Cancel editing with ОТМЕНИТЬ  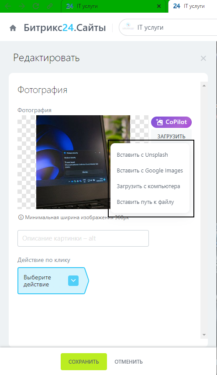point(128,362)
